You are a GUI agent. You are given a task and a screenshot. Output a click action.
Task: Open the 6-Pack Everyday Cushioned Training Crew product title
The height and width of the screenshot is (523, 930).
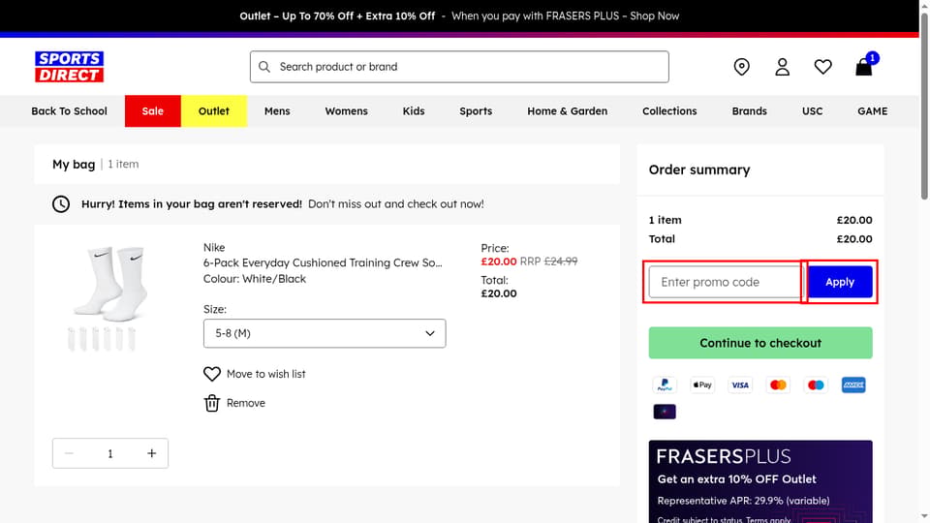323,262
